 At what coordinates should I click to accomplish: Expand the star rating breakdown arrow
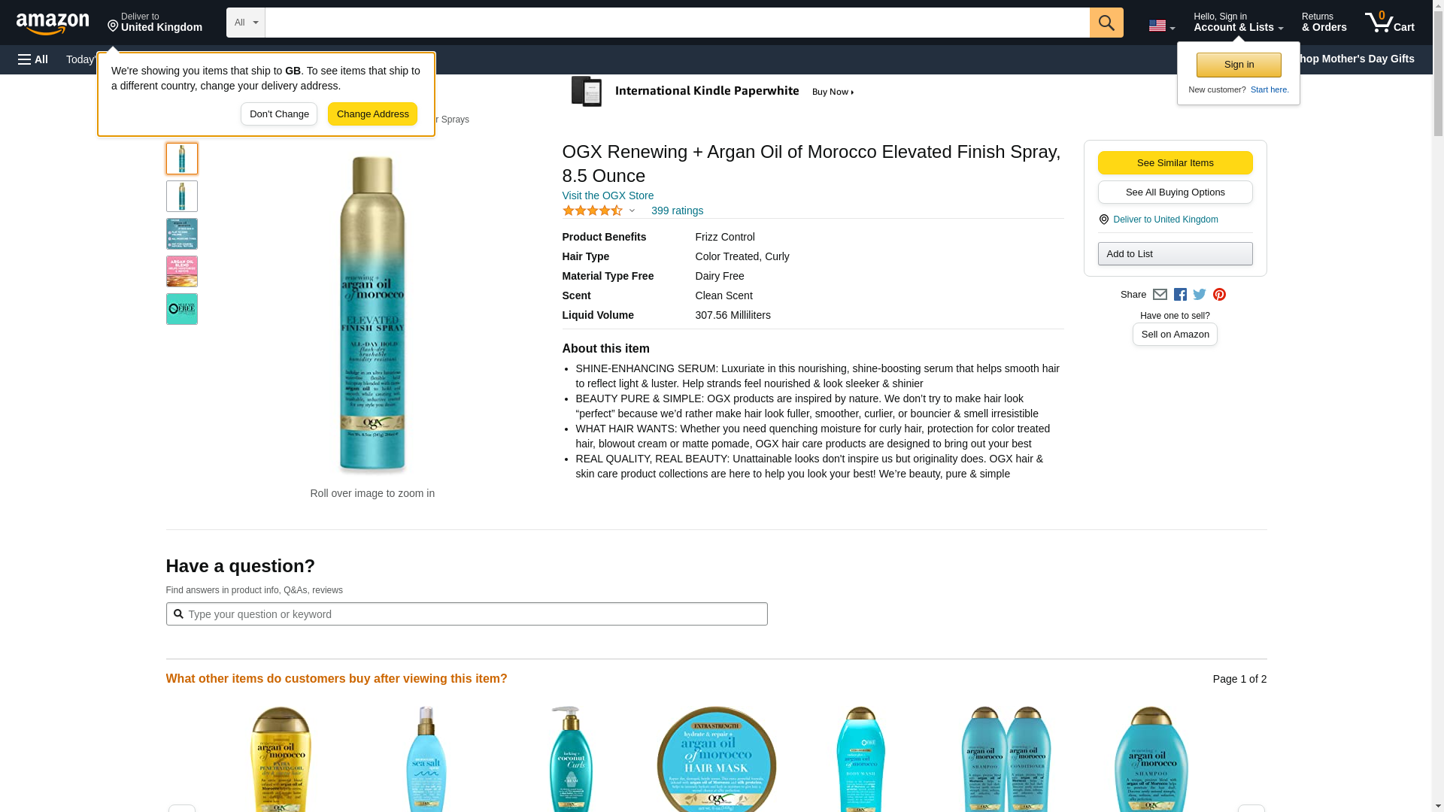[632, 211]
